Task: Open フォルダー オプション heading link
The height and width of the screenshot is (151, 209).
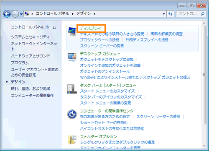Action: [98, 137]
